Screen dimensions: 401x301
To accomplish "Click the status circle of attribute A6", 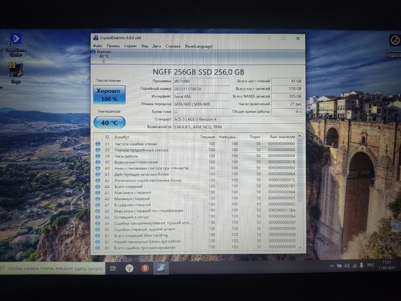I will tap(98, 199).
